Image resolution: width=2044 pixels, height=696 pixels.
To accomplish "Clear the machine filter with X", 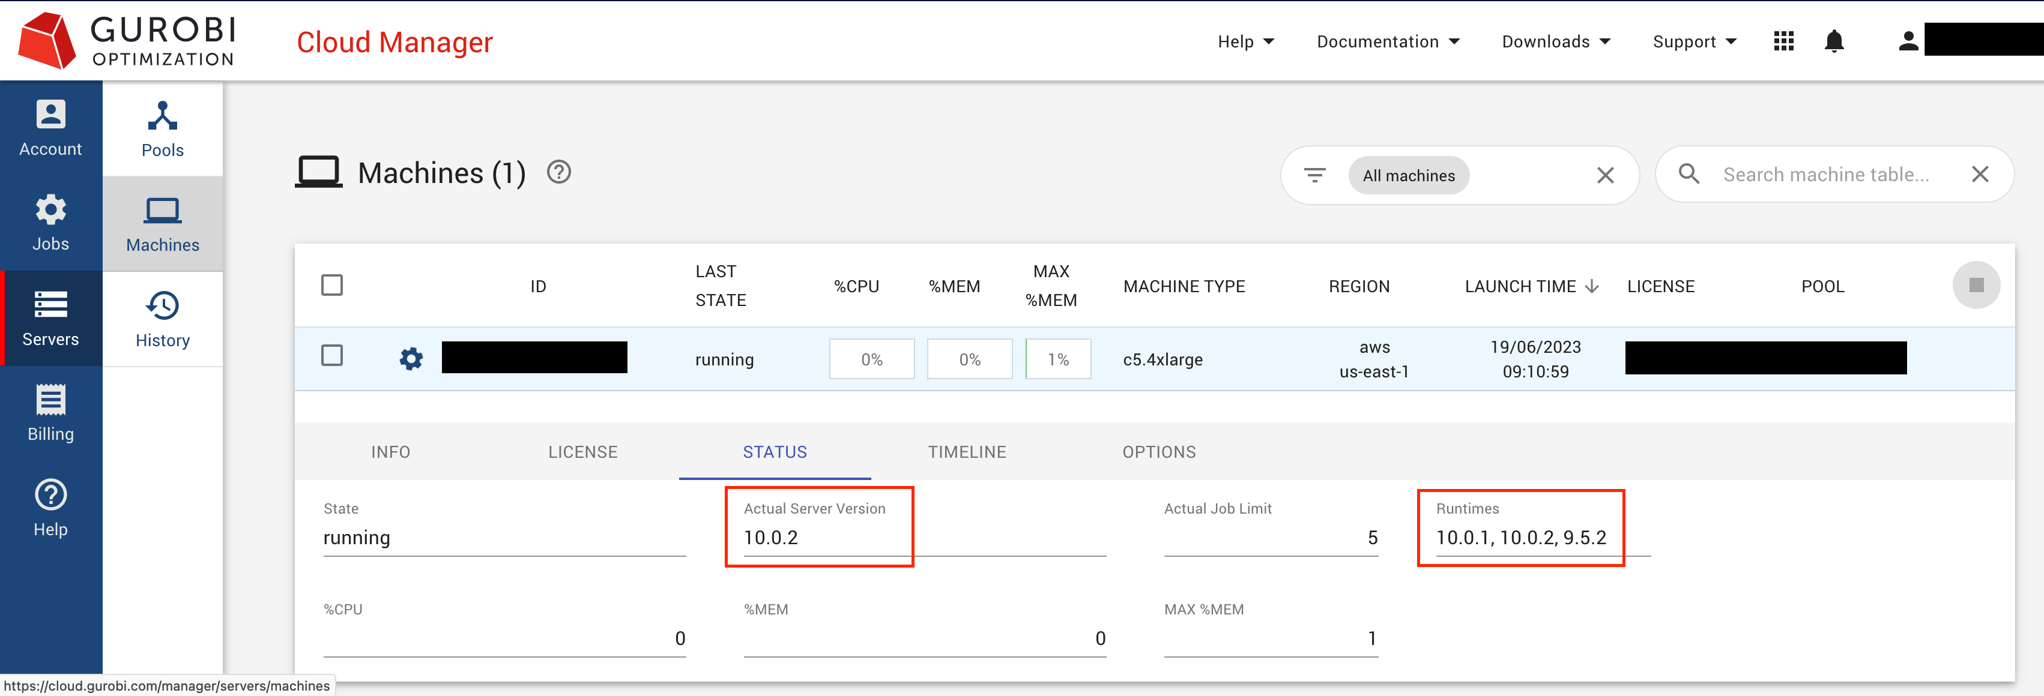I will point(1604,175).
